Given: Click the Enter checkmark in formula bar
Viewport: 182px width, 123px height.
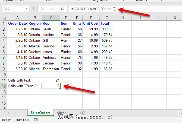Looking at the screenshot, I should coord(52,9).
